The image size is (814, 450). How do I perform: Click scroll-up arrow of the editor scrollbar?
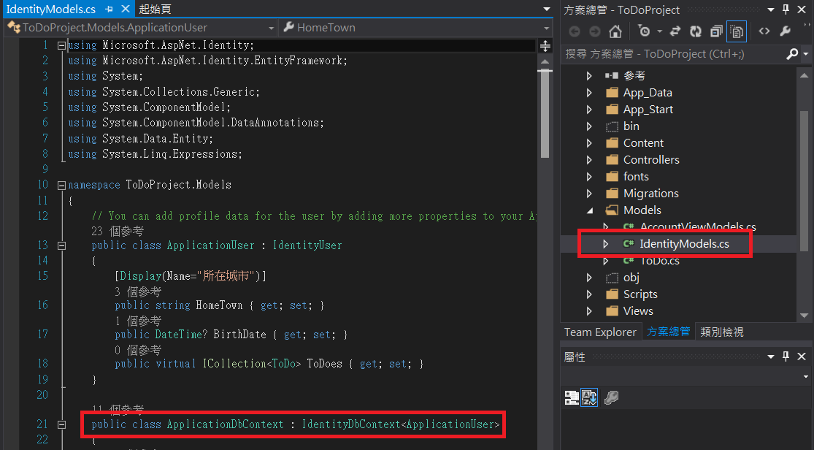pyautogui.click(x=545, y=61)
